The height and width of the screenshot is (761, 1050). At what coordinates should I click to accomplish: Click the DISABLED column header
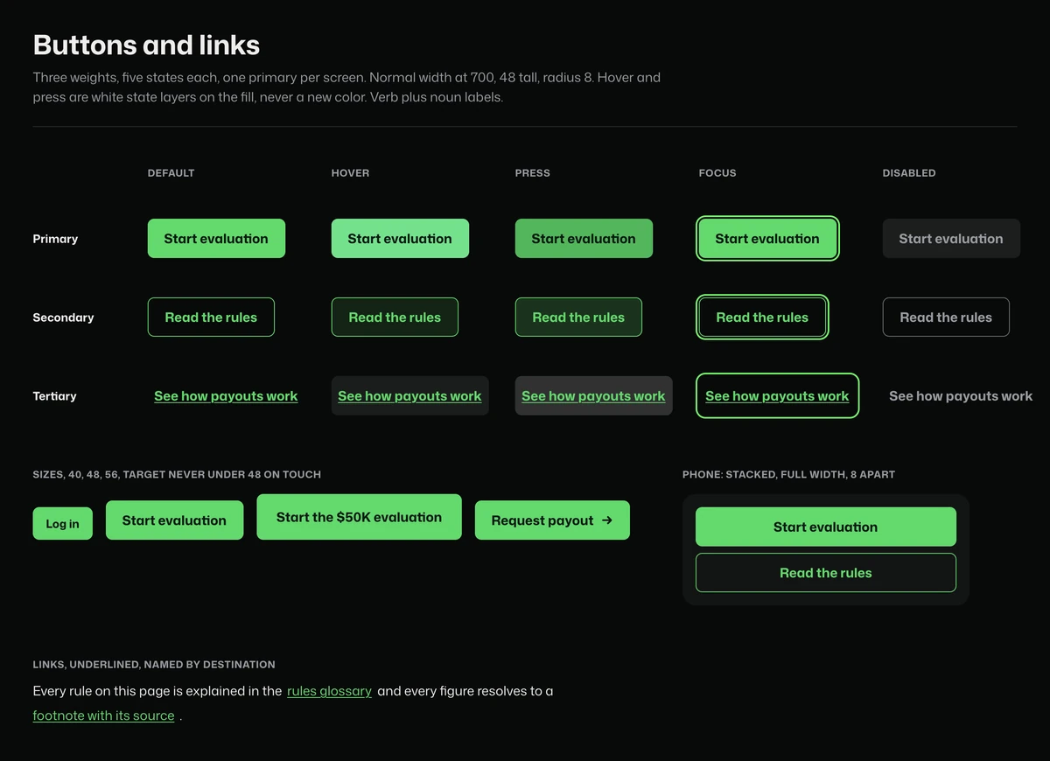pyautogui.click(x=909, y=173)
